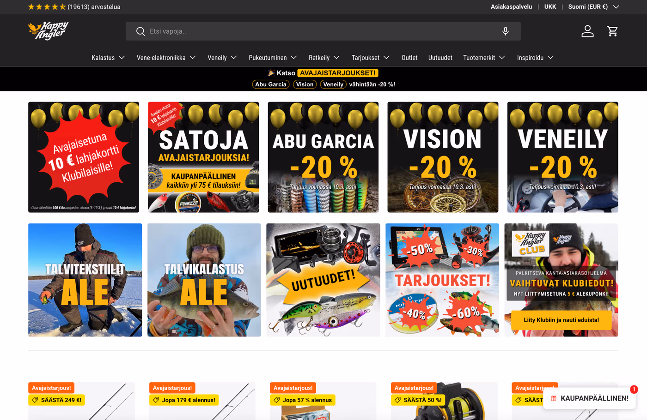The image size is (647, 420).
Task: Open the TALVIKALASTUS ALE tile
Action: (x=204, y=280)
